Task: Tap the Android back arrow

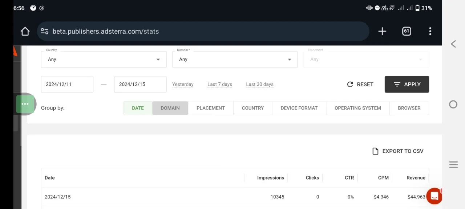Action: (x=453, y=44)
